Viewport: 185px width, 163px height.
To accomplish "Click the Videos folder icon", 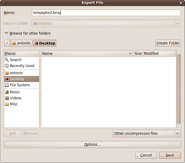I will pos(7,98).
